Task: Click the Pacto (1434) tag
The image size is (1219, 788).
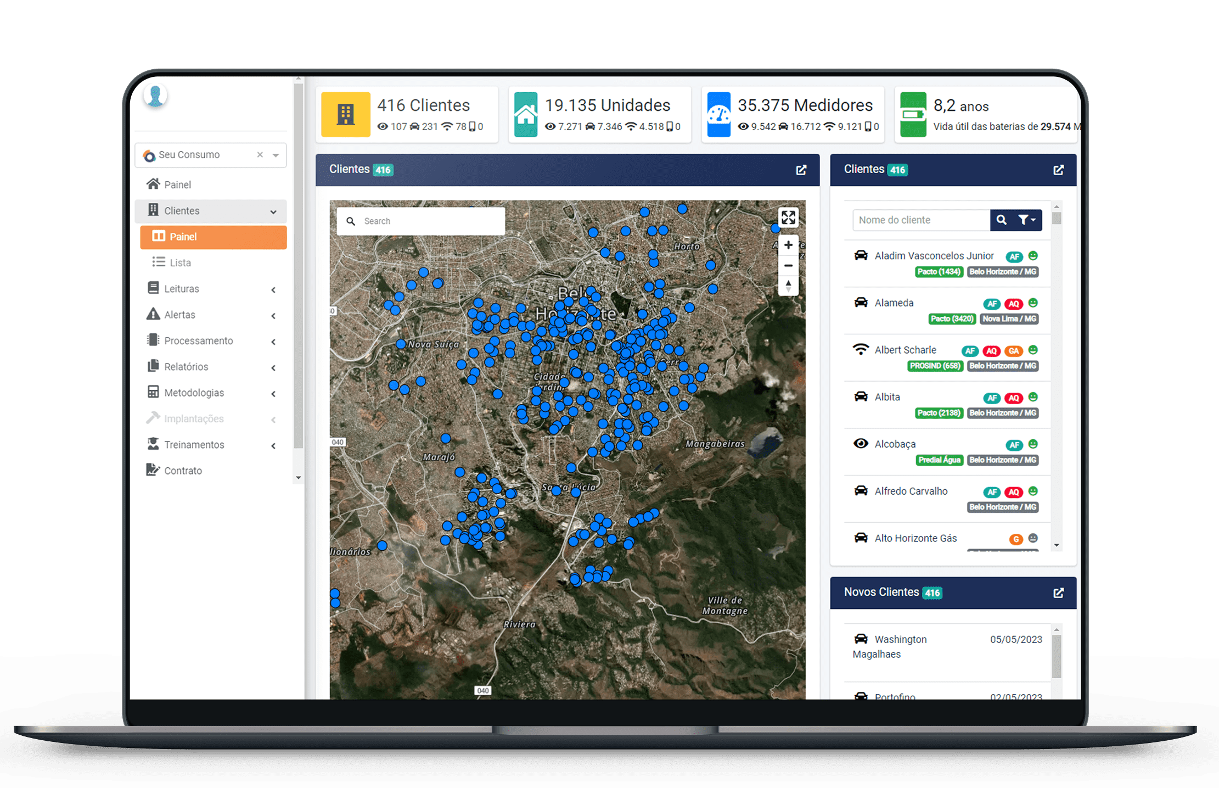Action: tap(939, 272)
